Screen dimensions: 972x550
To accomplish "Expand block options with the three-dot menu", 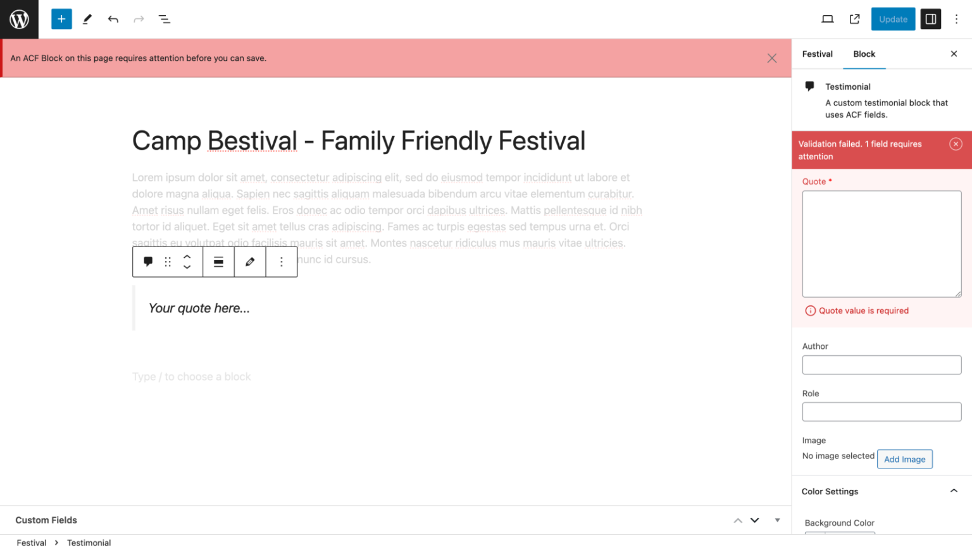I will (x=282, y=262).
